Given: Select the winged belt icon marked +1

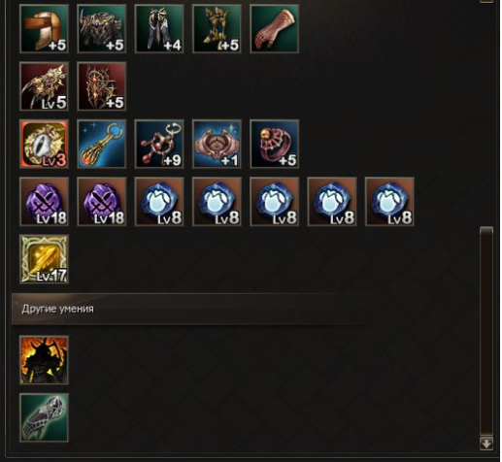Looking at the screenshot, I should point(217,144).
